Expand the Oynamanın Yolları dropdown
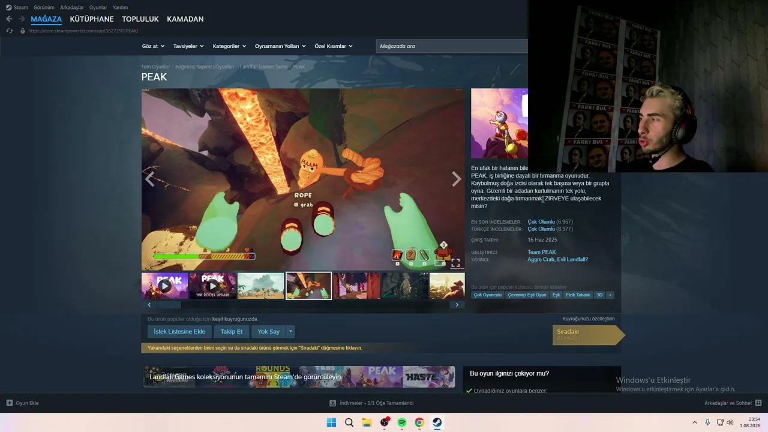Viewport: 768px width, 432px height. [280, 46]
